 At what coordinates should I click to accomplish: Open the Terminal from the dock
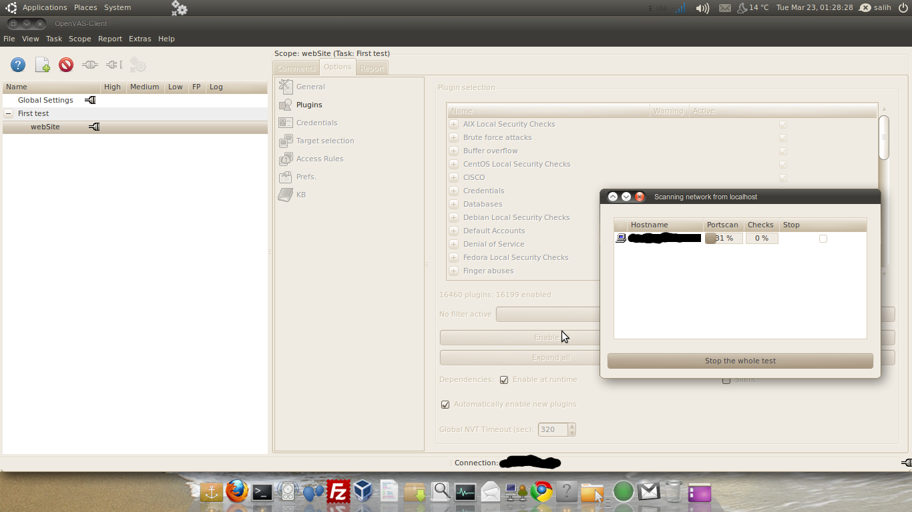click(x=262, y=492)
